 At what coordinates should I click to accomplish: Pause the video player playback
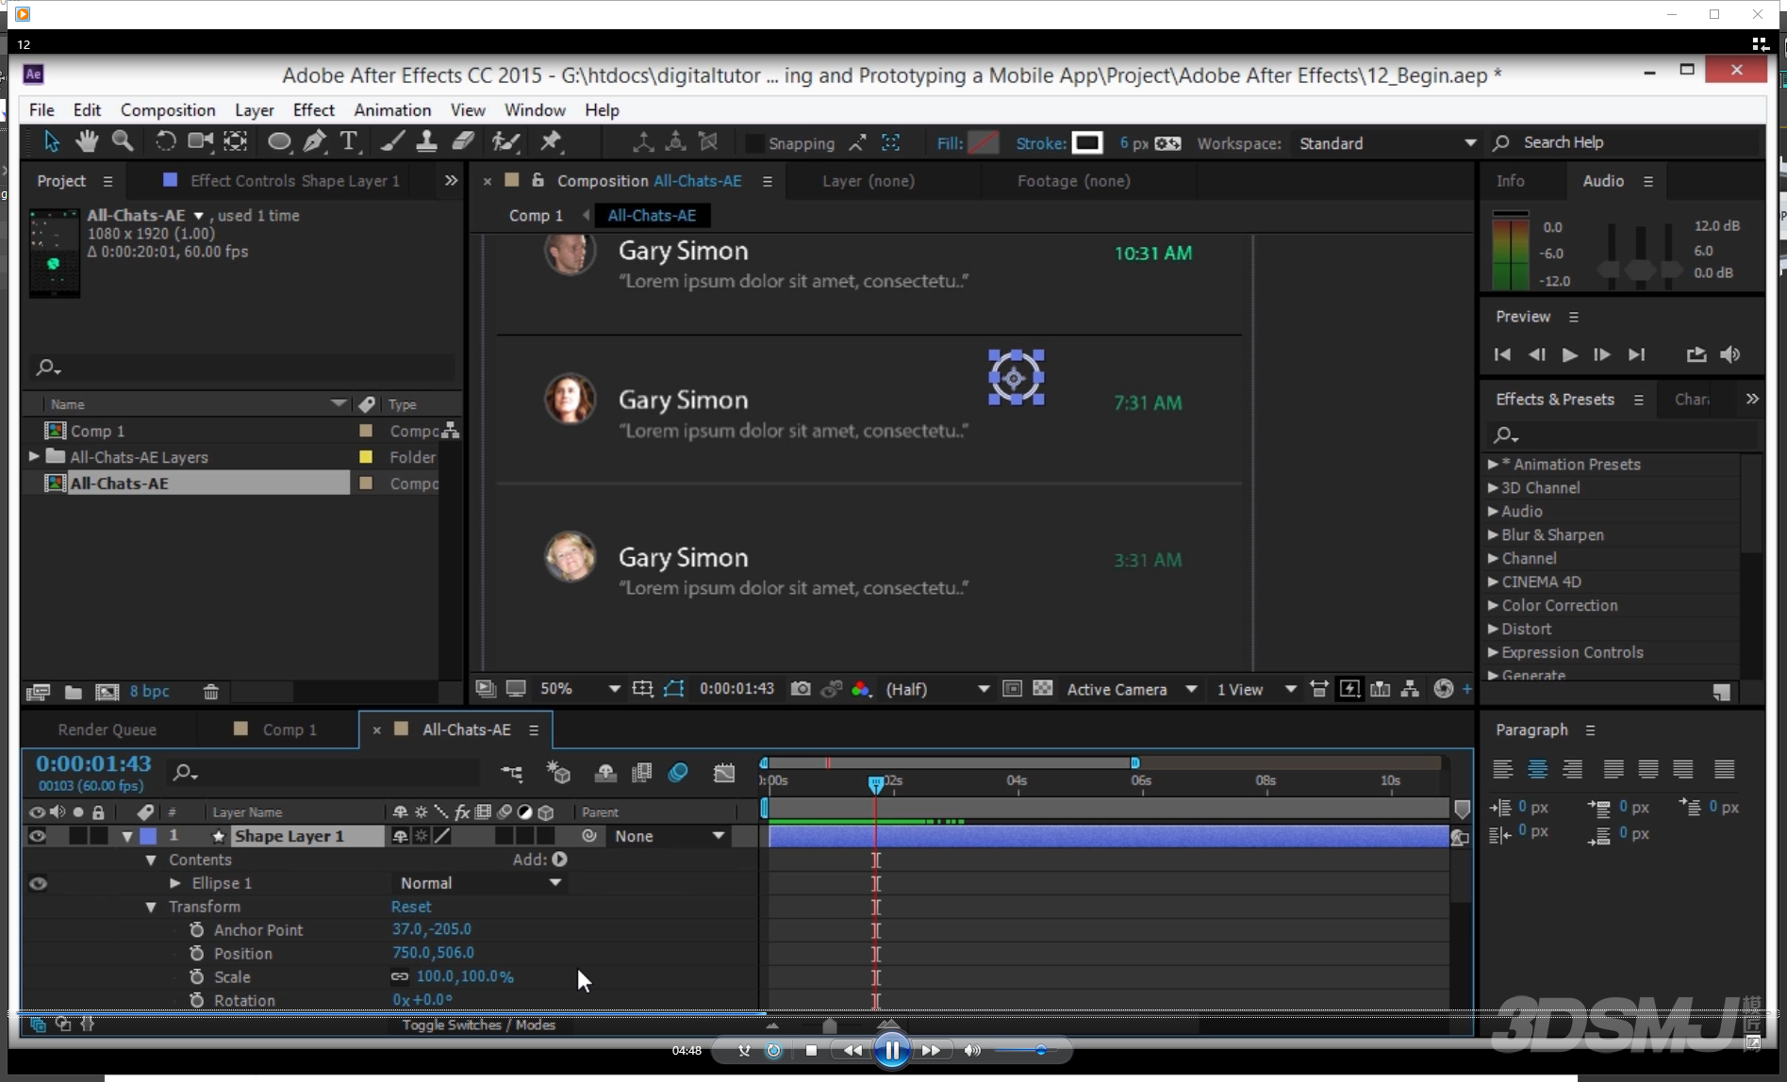(x=892, y=1050)
